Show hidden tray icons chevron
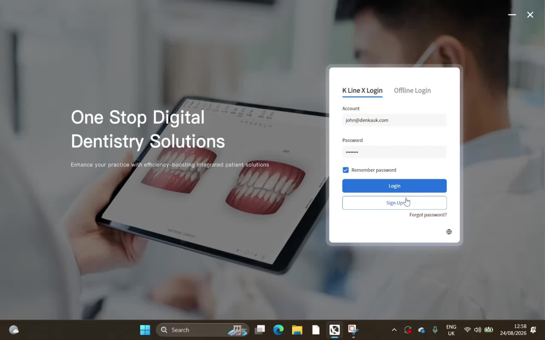Viewport: 545px width, 340px height. click(x=394, y=330)
